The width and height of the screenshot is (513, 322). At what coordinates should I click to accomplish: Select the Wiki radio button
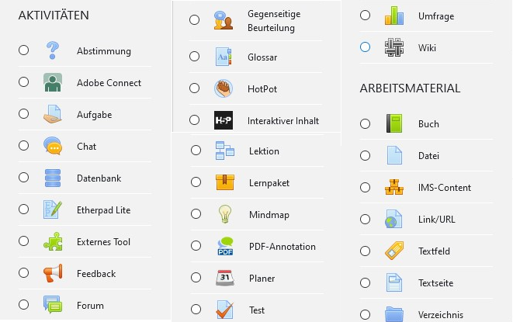tap(365, 47)
